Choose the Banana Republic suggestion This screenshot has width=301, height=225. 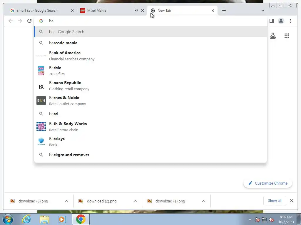tap(150, 86)
